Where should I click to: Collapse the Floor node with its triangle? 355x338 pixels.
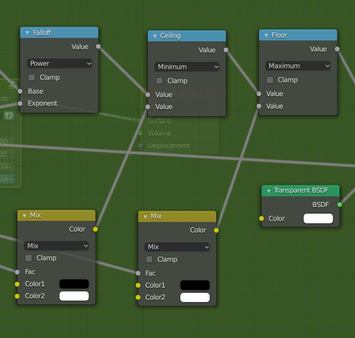tap(266, 36)
